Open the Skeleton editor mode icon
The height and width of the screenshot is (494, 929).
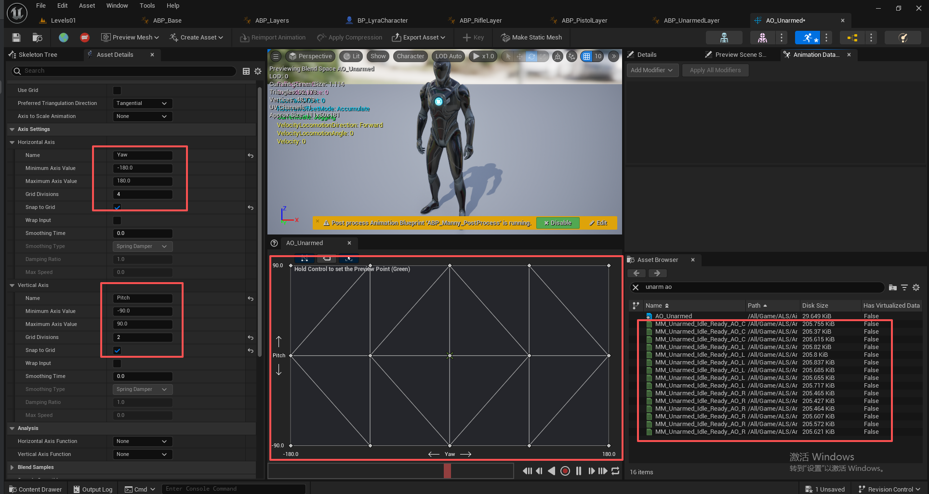(724, 38)
